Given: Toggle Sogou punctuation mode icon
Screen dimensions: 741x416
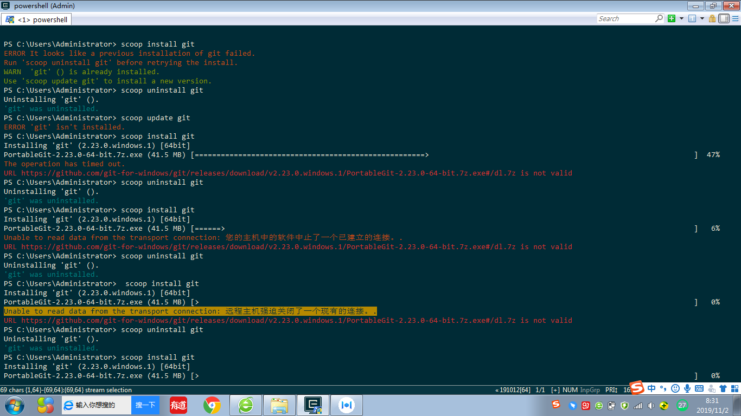Looking at the screenshot, I should pos(663,388).
